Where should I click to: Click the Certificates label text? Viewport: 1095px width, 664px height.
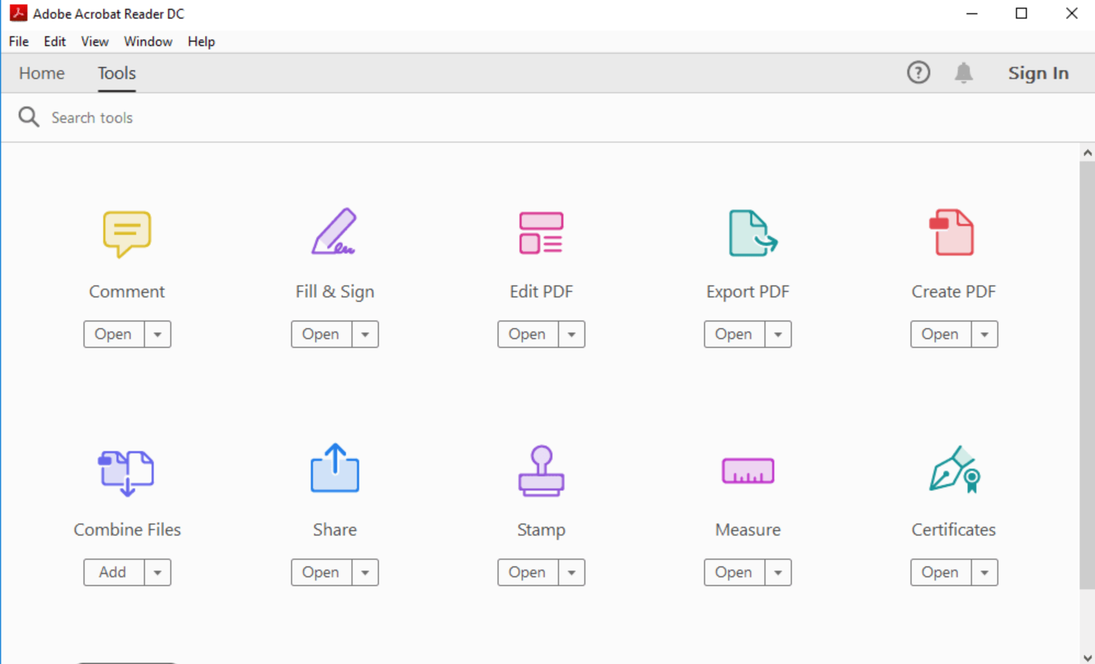pyautogui.click(x=954, y=530)
